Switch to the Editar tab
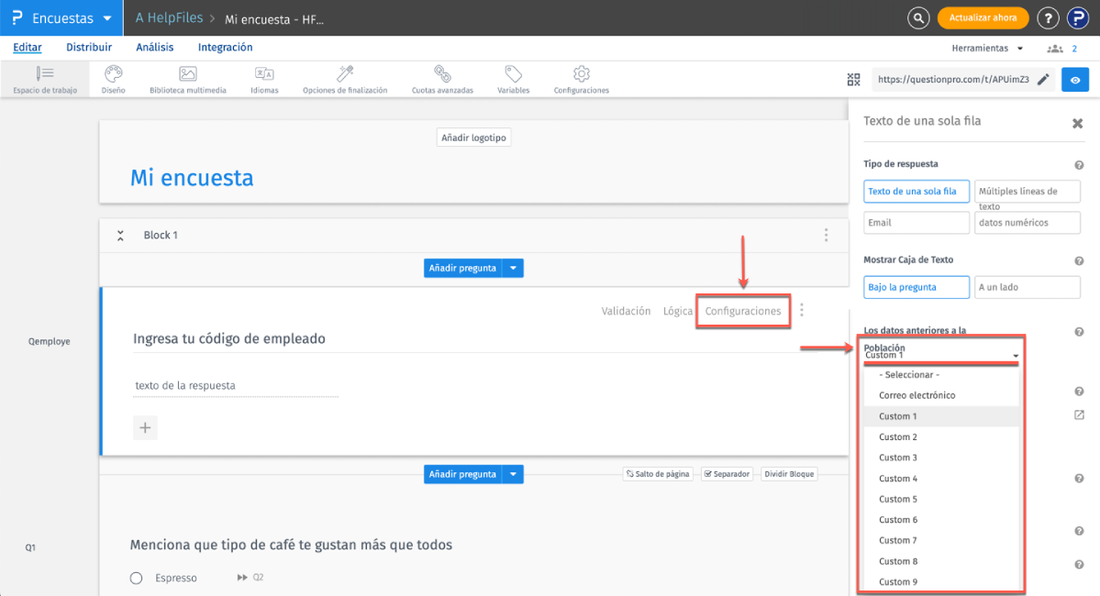Image resolution: width=1100 pixels, height=596 pixels. pyautogui.click(x=28, y=47)
